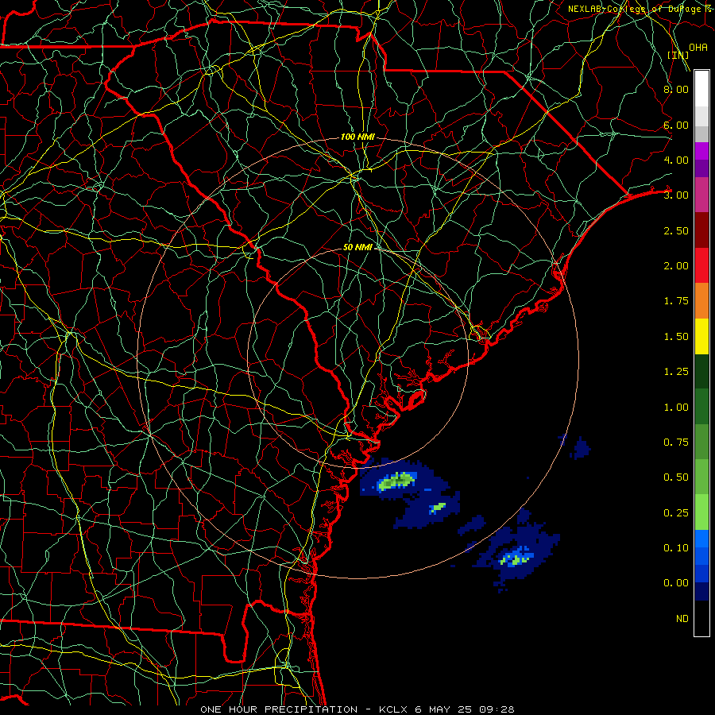Click the orange swatch near 1.75

click(x=701, y=301)
